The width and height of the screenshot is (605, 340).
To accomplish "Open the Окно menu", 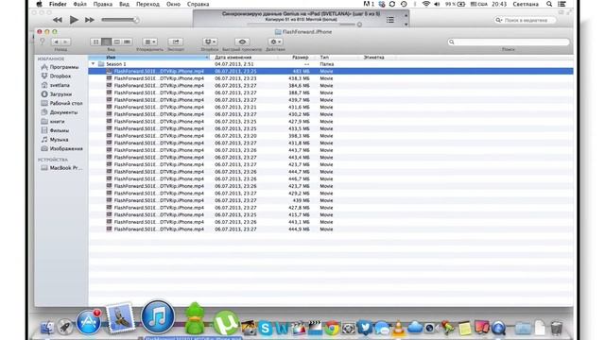I will tap(173, 4).
